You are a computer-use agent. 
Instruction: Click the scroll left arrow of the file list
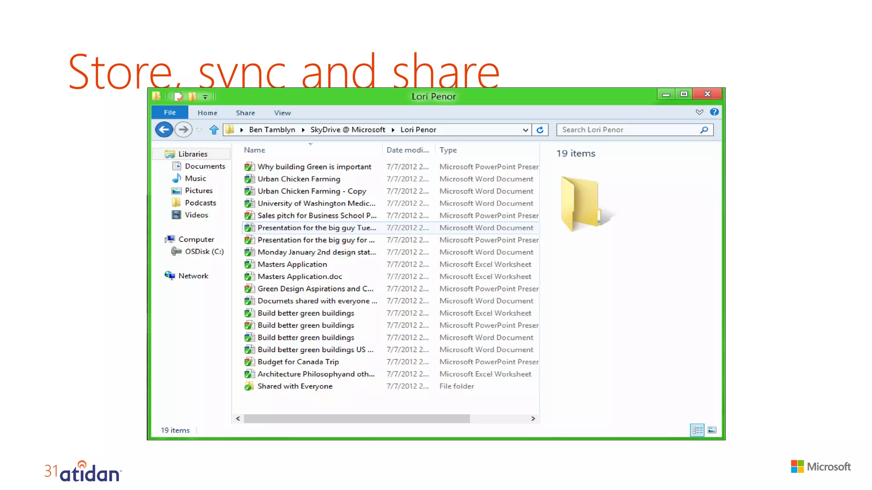(x=238, y=419)
